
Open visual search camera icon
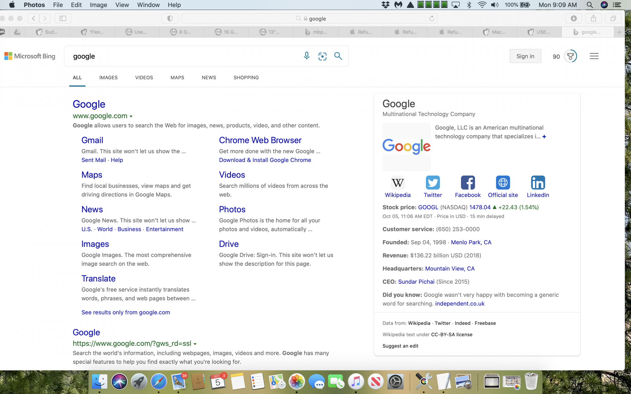(x=322, y=56)
